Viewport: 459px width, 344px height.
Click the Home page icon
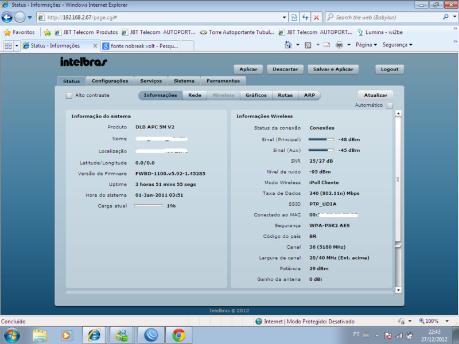(289, 45)
